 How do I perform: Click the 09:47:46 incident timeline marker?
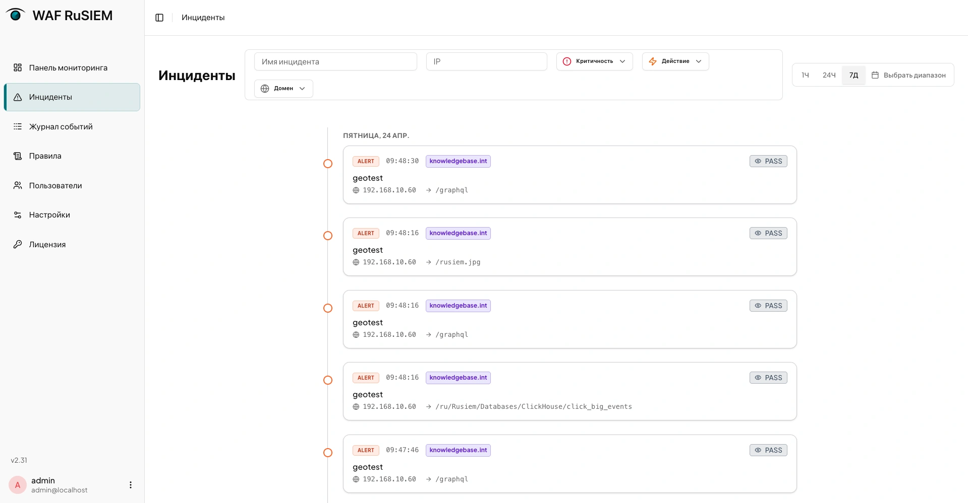[x=328, y=453]
